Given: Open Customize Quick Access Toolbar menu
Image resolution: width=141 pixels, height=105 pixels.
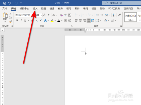Looking at the screenshot, I should [x=21, y=3].
